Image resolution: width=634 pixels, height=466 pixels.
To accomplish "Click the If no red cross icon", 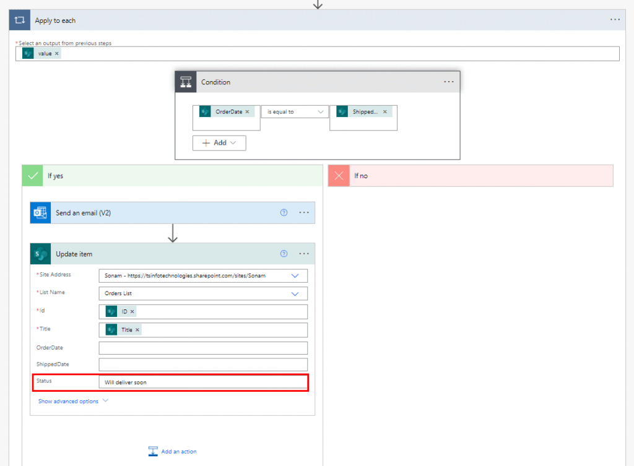I will point(339,175).
